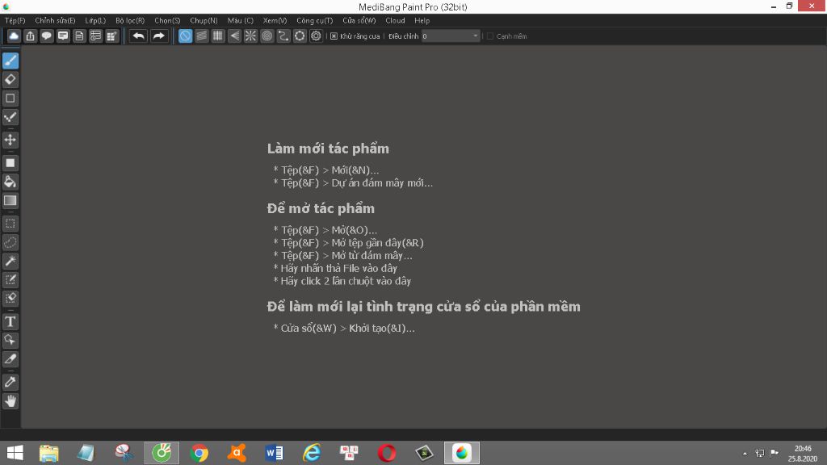This screenshot has width=827, height=465.
Task: Redo the last action
Action: [158, 36]
